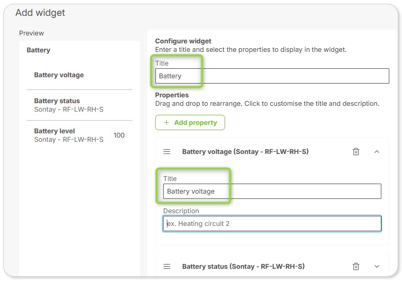Collapse the Battery voltage property section

point(377,152)
